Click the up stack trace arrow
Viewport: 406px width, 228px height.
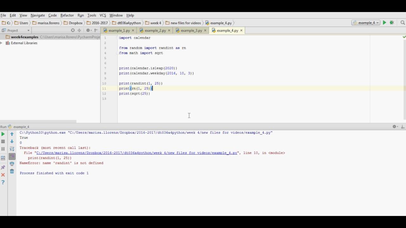[12, 134]
